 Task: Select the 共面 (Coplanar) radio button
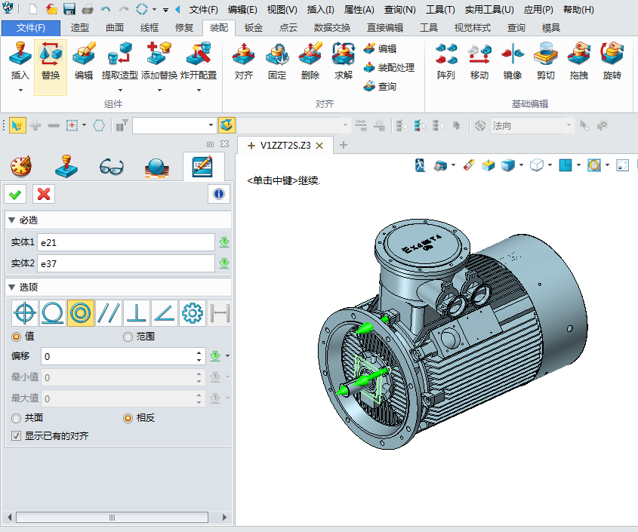point(17,418)
